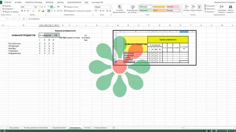The width and height of the screenshot is (236, 132).
Task: Center text horizontally
Action: (x=52, y=11)
